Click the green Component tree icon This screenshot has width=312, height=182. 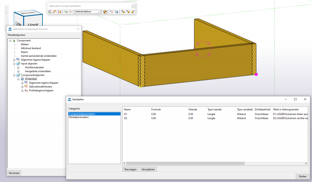pyautogui.click(x=14, y=40)
